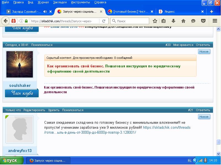Image resolution: width=221 pixels, height=165 pixels.
Task: Open soulshaker's avatar image
Action: click(20, 64)
